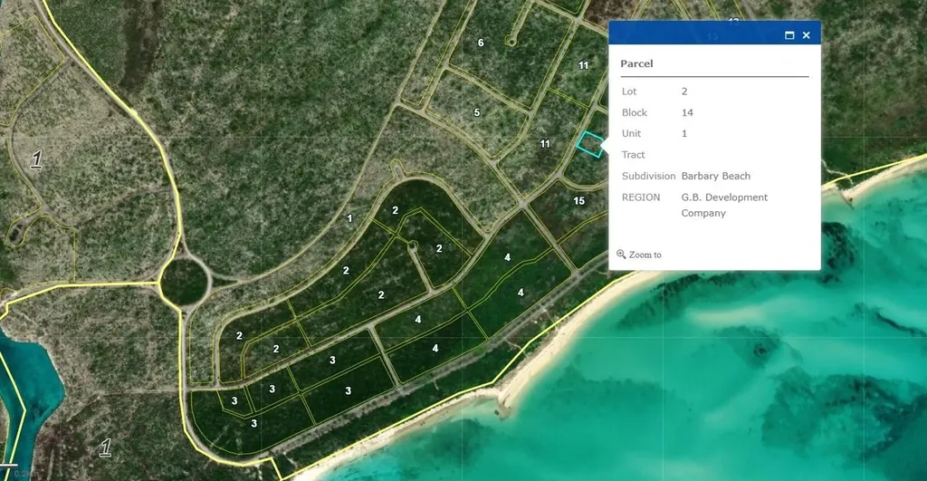Click the block 15 map label
927x481 pixels.
(579, 200)
